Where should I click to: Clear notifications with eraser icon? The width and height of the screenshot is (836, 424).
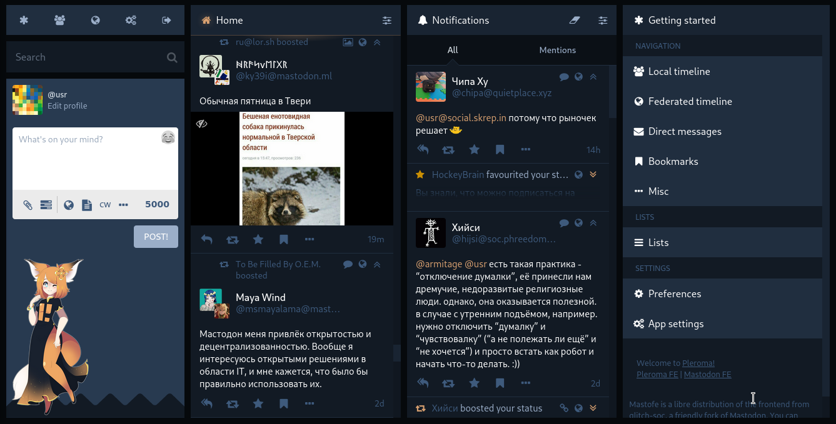(x=575, y=21)
